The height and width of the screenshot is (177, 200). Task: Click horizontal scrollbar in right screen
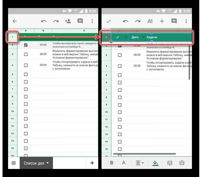click(x=145, y=154)
